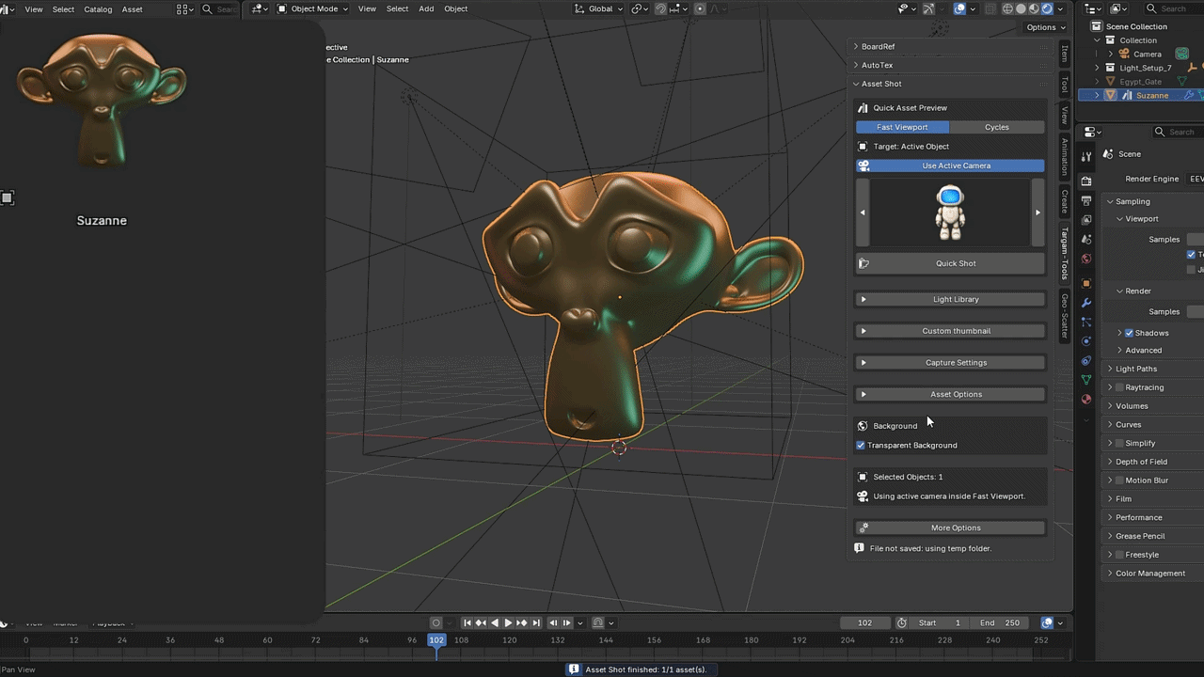Switch to solid viewport shading
This screenshot has height=677, width=1204.
[x=1021, y=8]
